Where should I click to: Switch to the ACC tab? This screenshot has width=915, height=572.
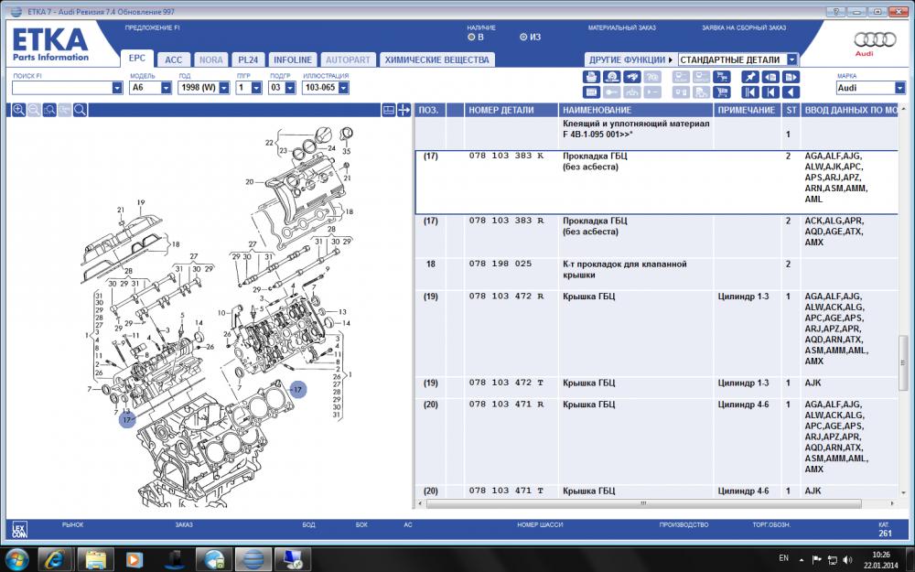173,59
